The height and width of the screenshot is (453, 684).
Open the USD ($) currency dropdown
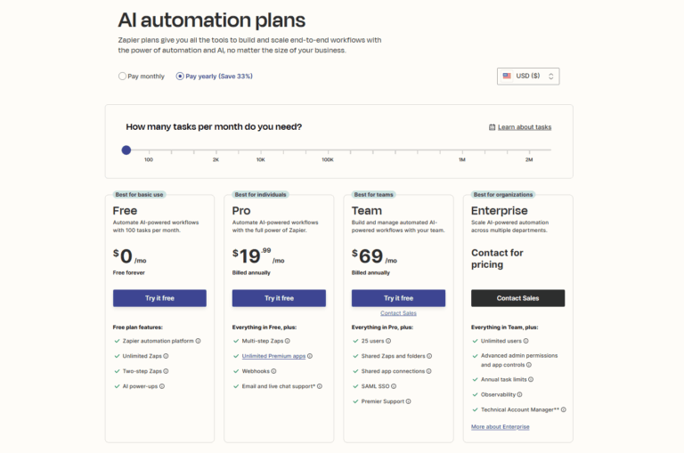(528, 77)
